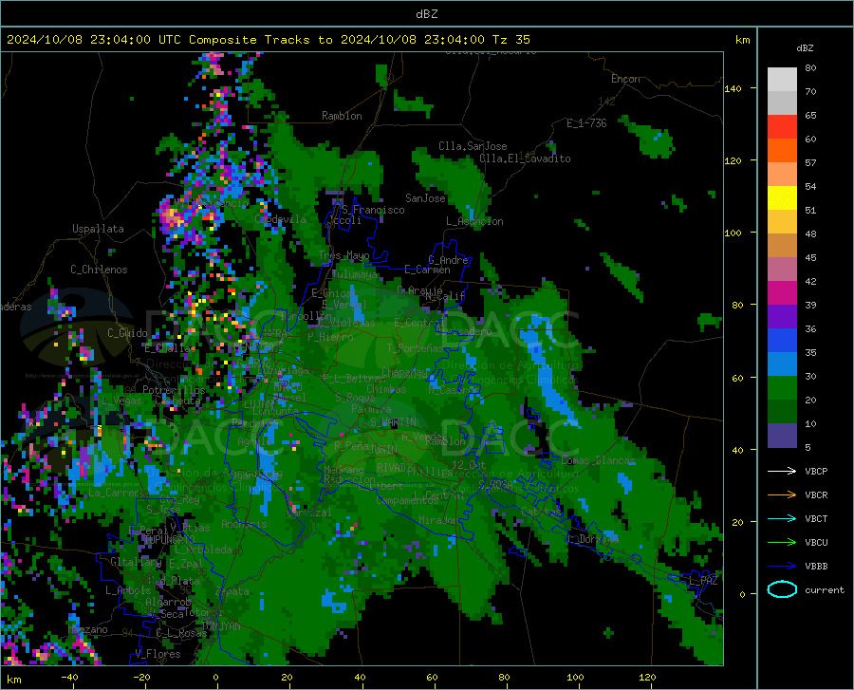854x690 pixels.
Task: Click the SanJose map label
Action: (425, 198)
